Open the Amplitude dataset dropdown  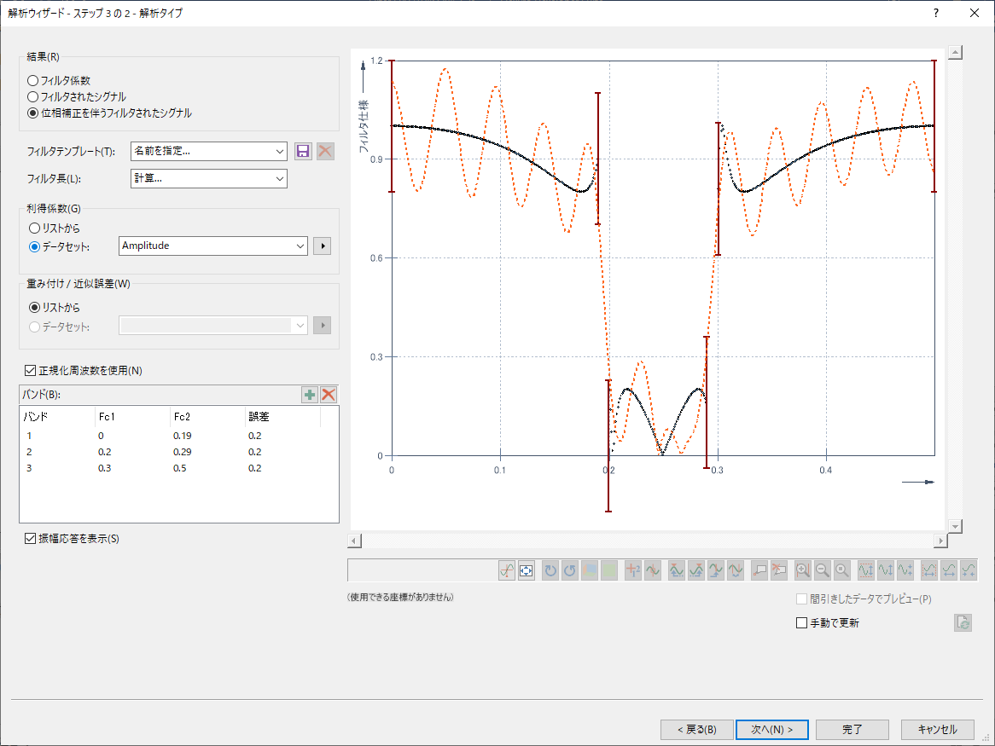tap(213, 246)
